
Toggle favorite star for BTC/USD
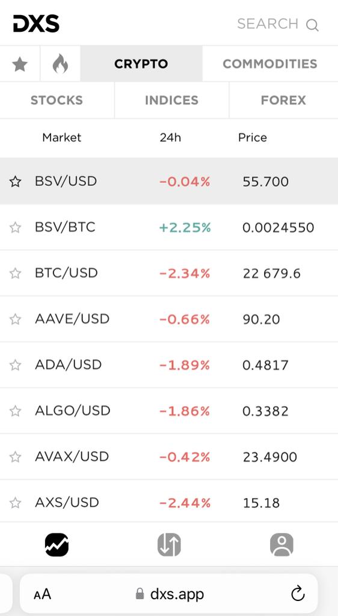pos(15,273)
